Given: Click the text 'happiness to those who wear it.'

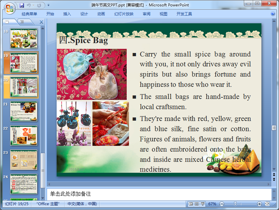Looking at the screenshot, I should (x=186, y=85).
